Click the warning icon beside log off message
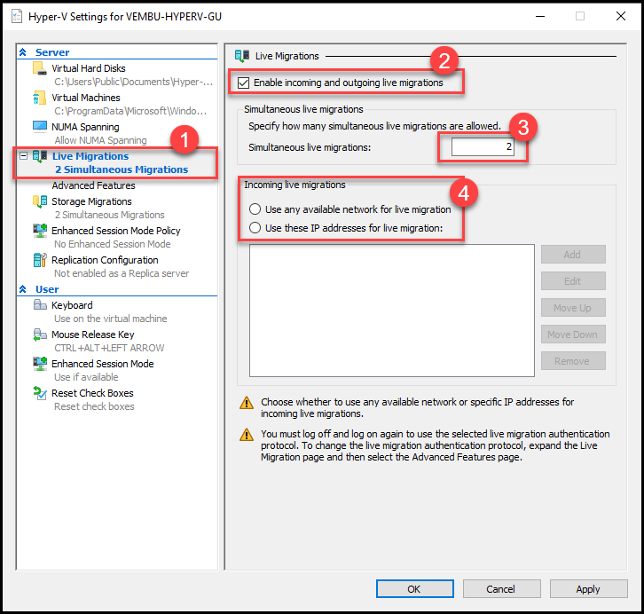Viewport: 644px width, 614px height. pos(247,435)
